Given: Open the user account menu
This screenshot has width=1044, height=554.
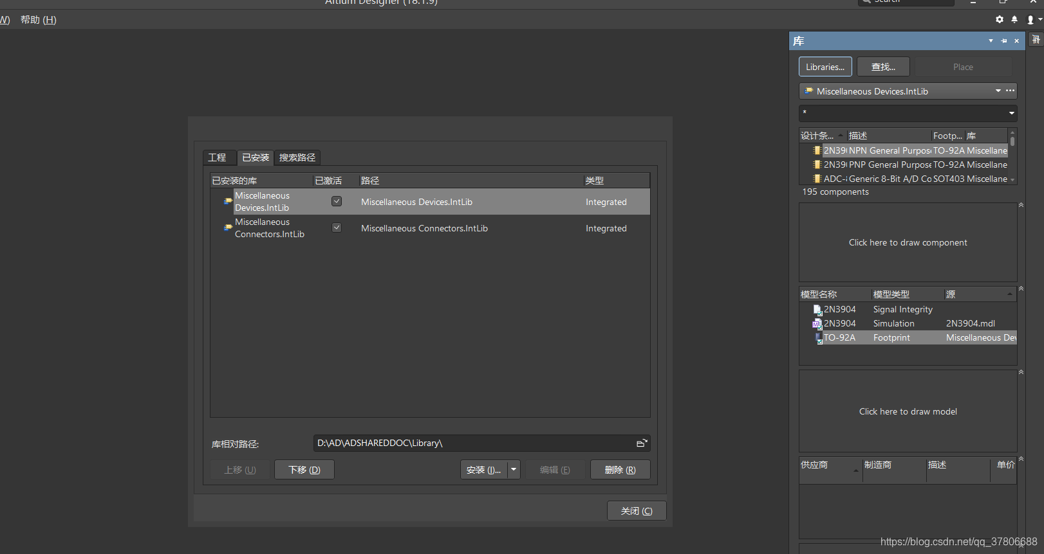Looking at the screenshot, I should click(1034, 19).
